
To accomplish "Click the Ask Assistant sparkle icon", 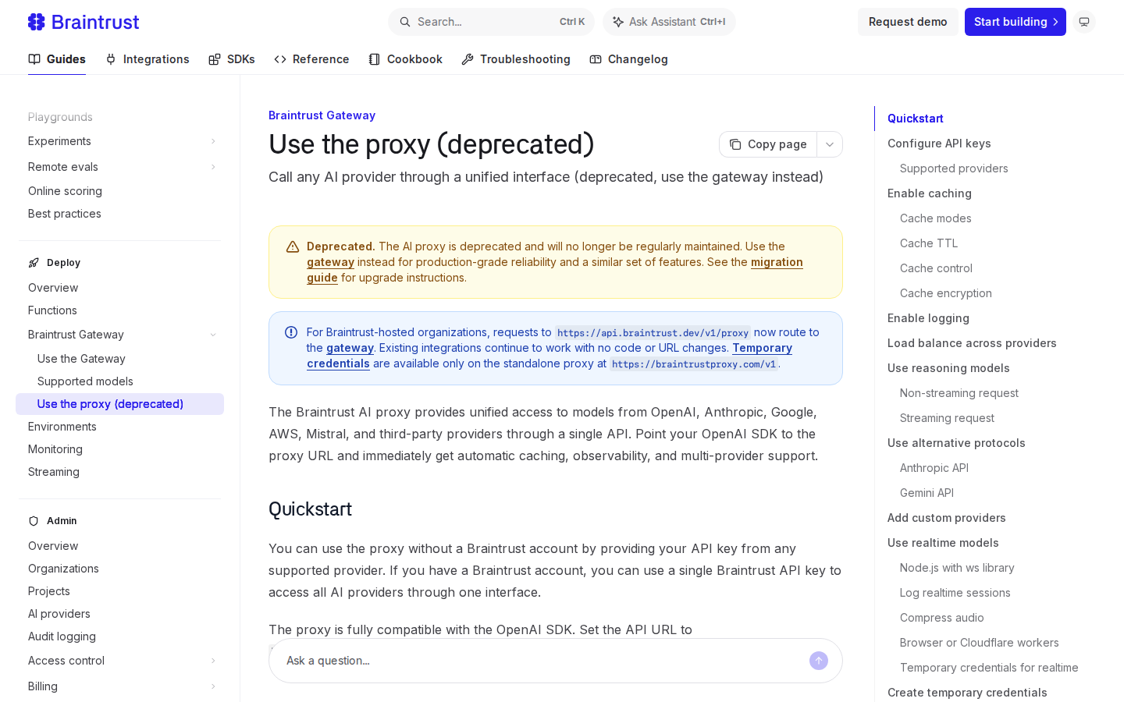I will [x=618, y=22].
